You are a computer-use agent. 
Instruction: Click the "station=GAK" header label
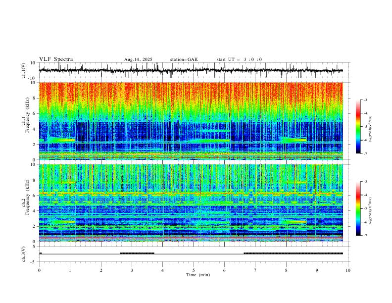click(x=184, y=59)
